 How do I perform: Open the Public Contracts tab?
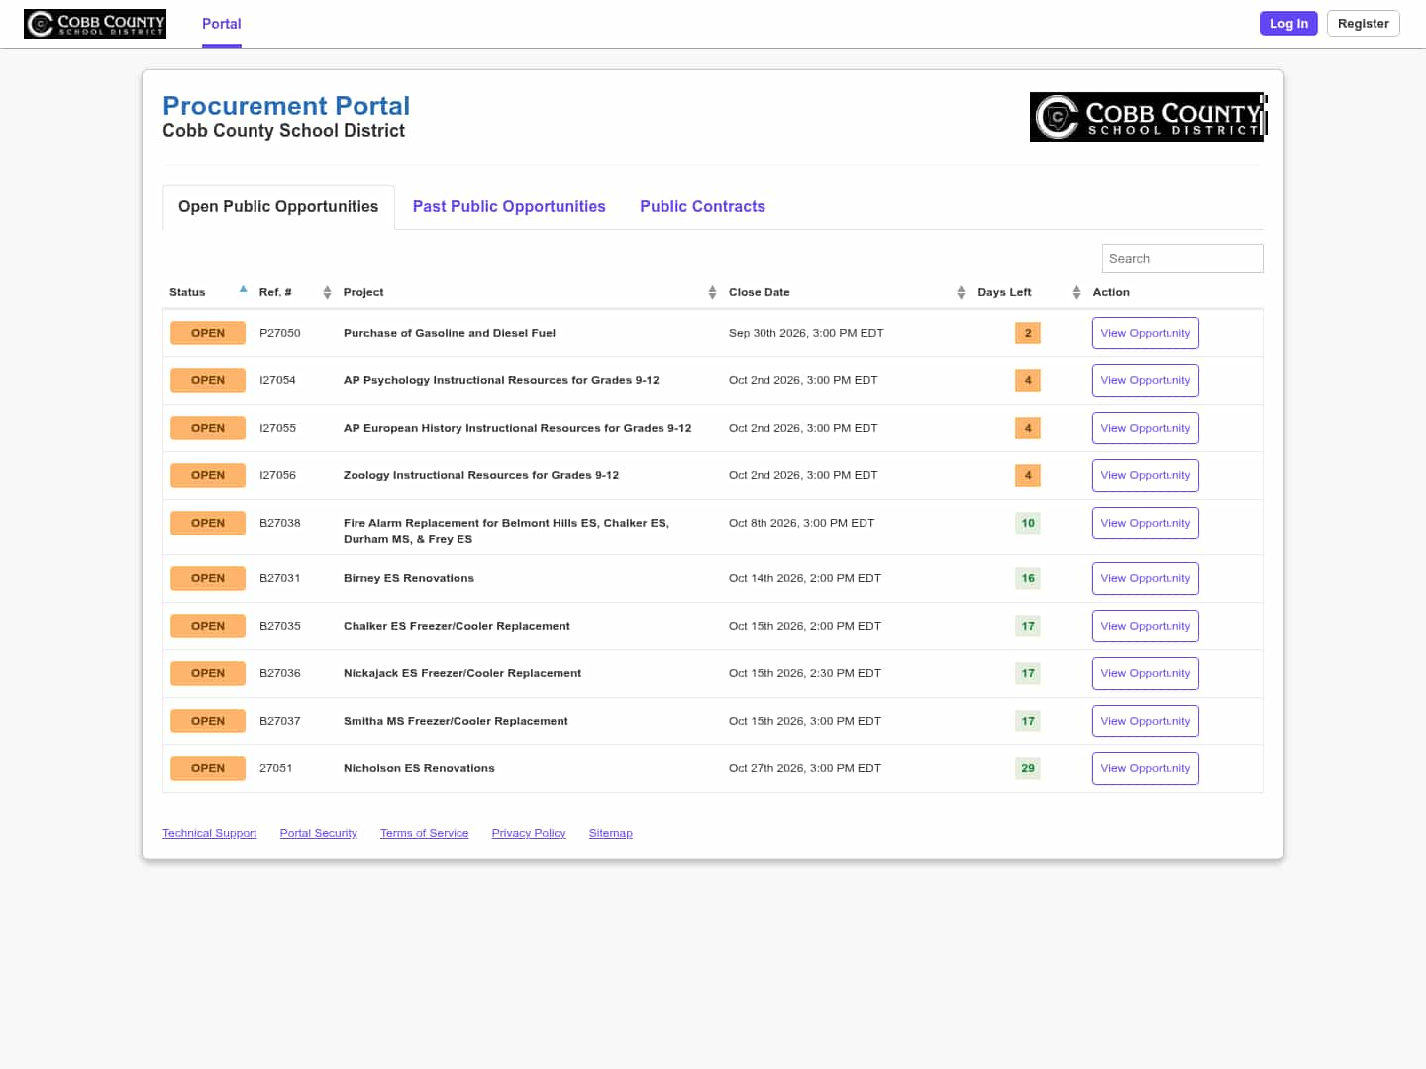(x=702, y=206)
